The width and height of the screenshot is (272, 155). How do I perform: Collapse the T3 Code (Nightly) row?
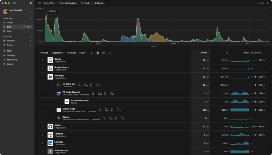pyautogui.click(x=51, y=93)
